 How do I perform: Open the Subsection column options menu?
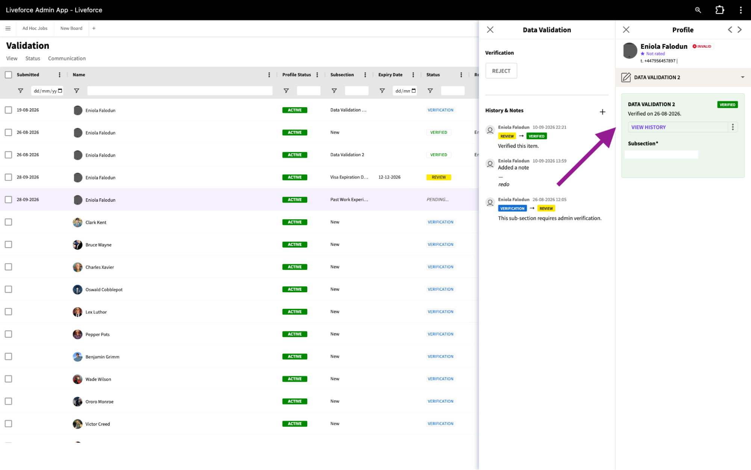coord(365,75)
